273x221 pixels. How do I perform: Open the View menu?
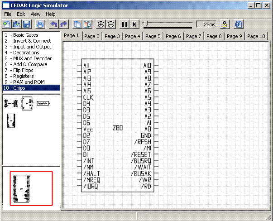[35, 14]
